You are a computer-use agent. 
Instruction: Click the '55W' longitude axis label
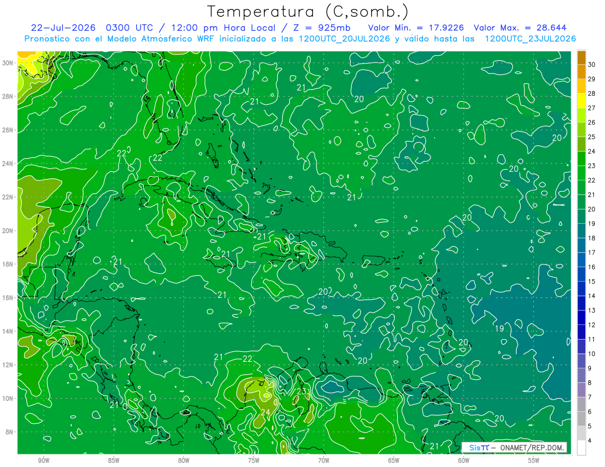click(x=534, y=460)
